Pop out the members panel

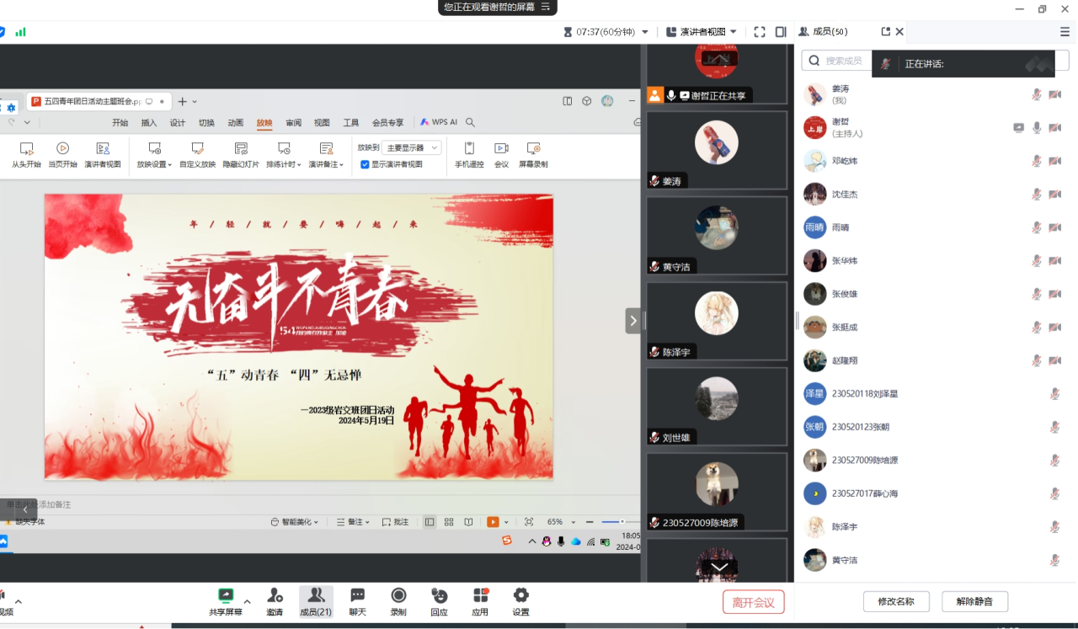tap(885, 32)
